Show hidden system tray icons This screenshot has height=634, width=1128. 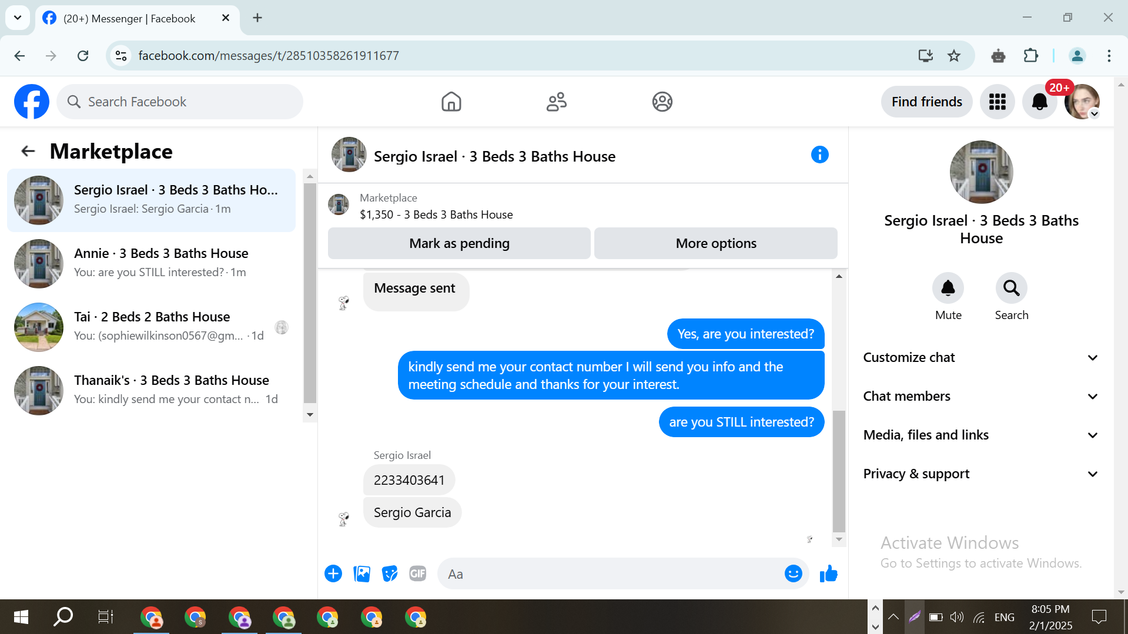[893, 617]
